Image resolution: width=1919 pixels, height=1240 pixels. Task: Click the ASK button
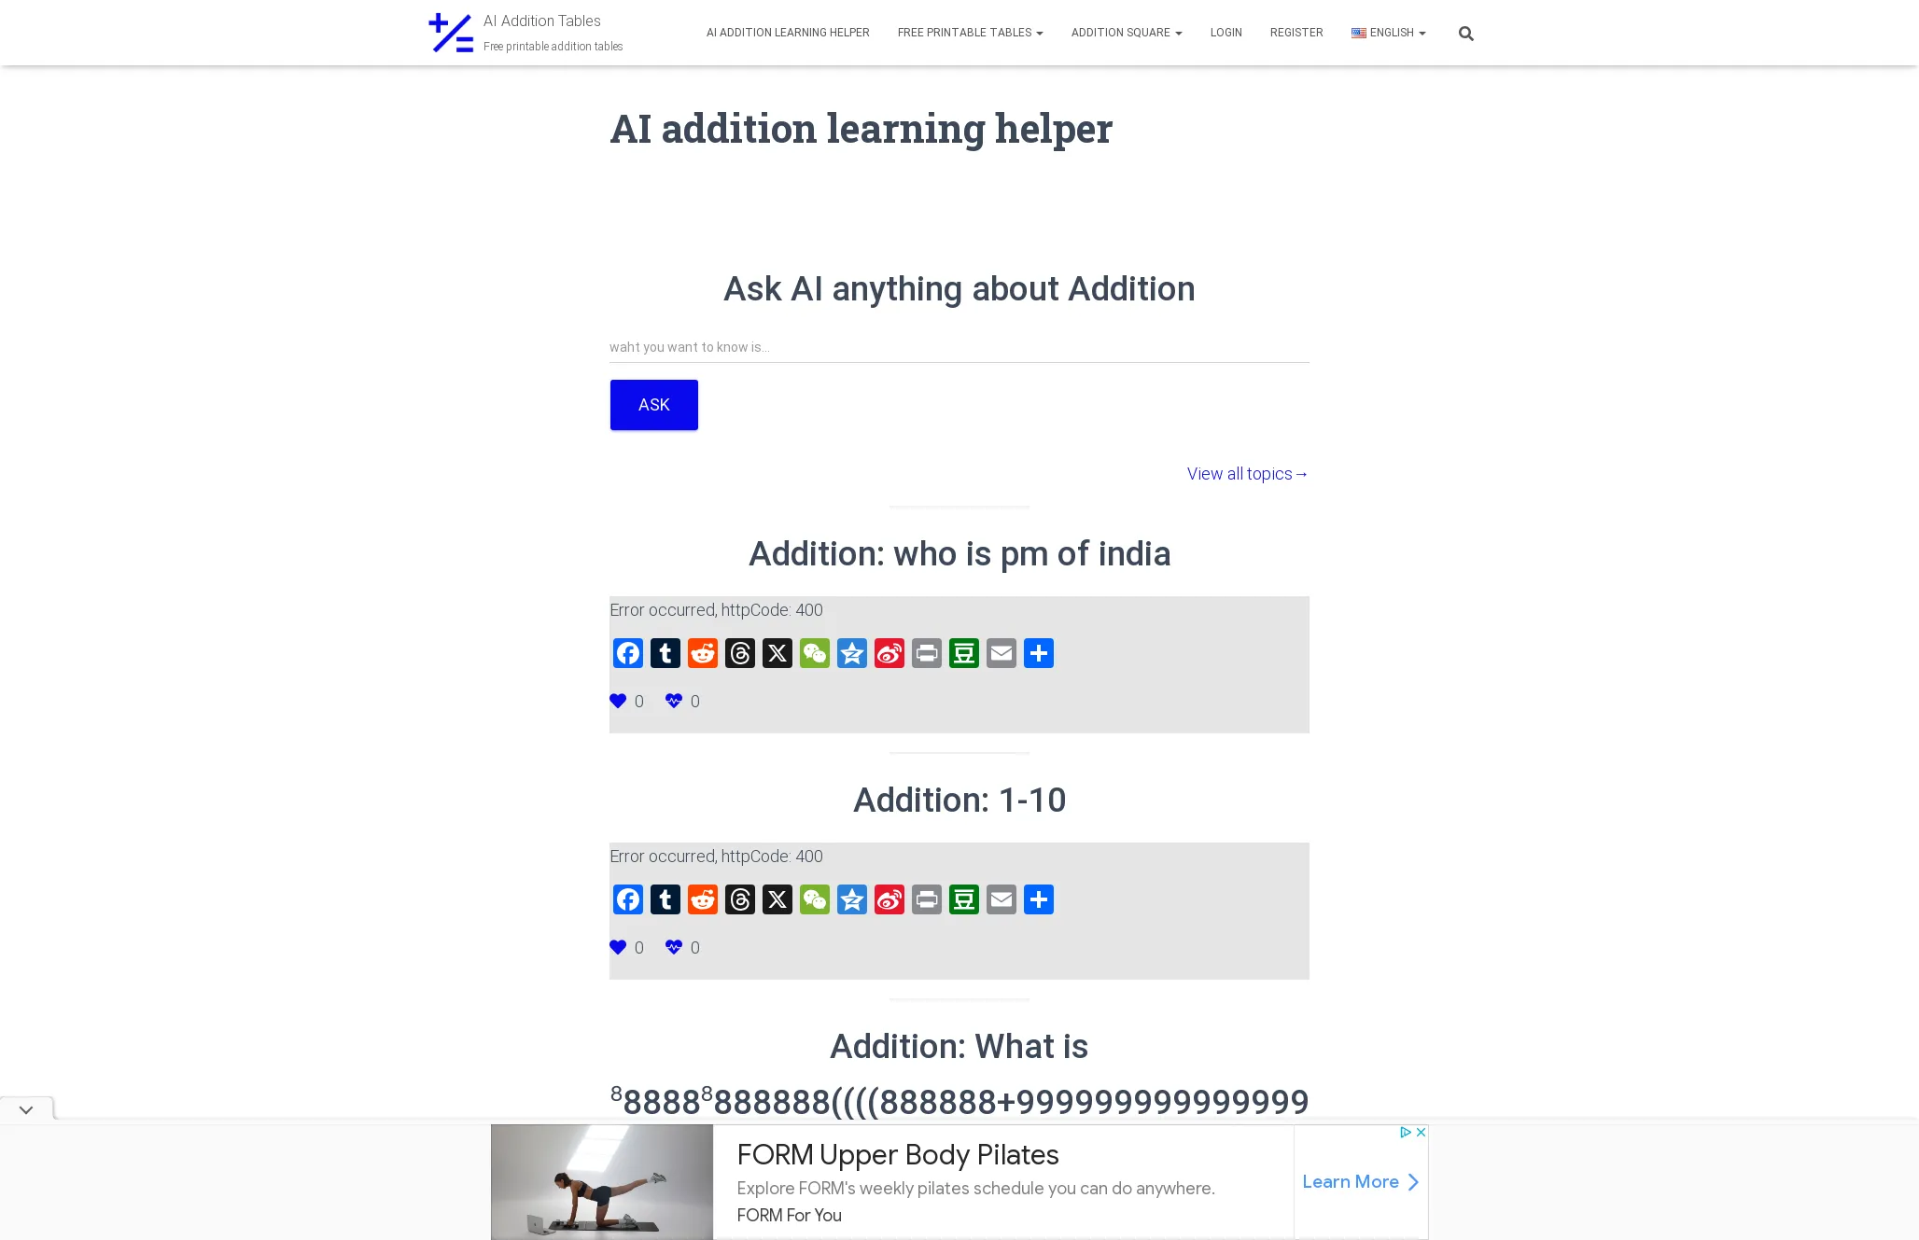point(653,404)
